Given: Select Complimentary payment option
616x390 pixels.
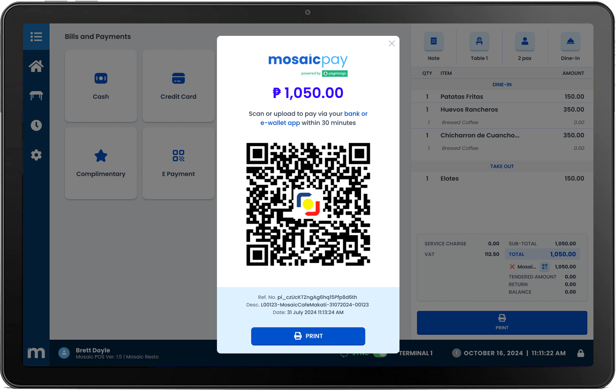Looking at the screenshot, I should point(101,164).
